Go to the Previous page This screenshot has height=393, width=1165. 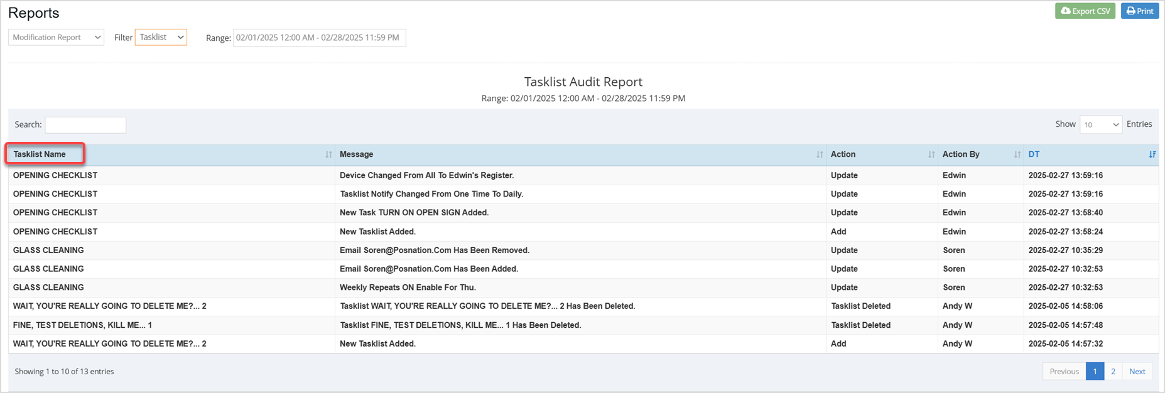[x=1064, y=372]
